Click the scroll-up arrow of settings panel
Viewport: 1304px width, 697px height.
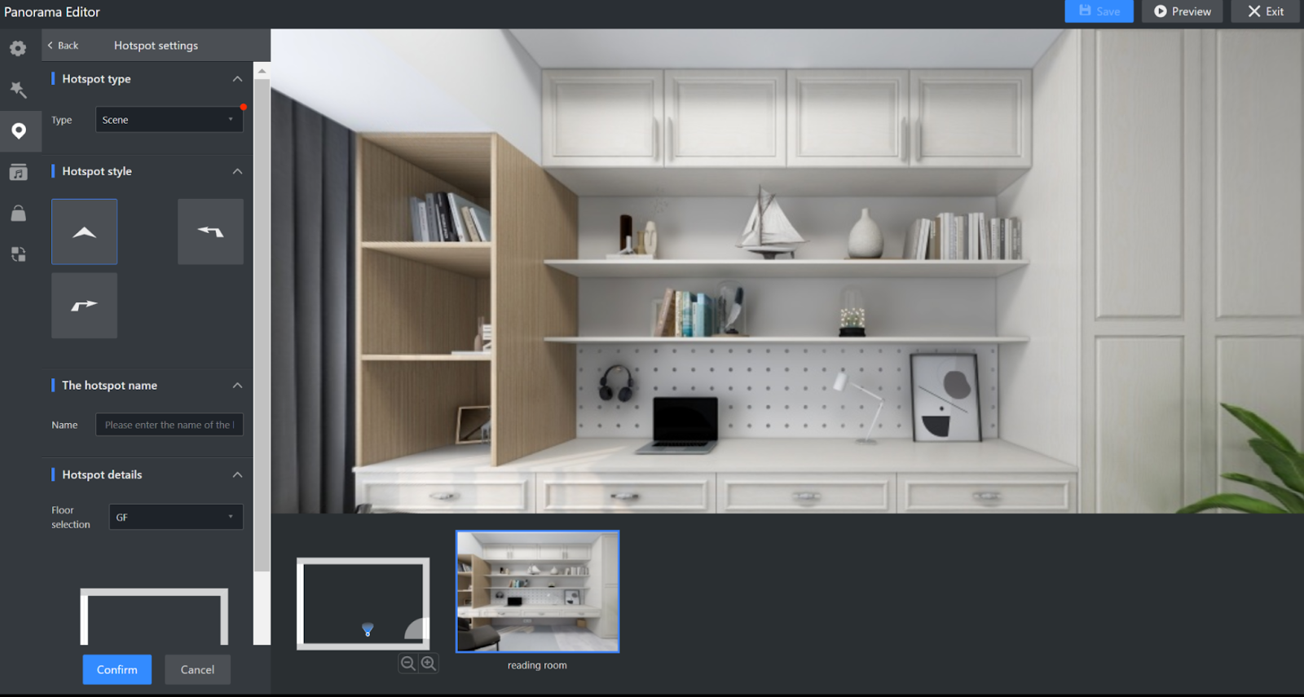pos(262,71)
